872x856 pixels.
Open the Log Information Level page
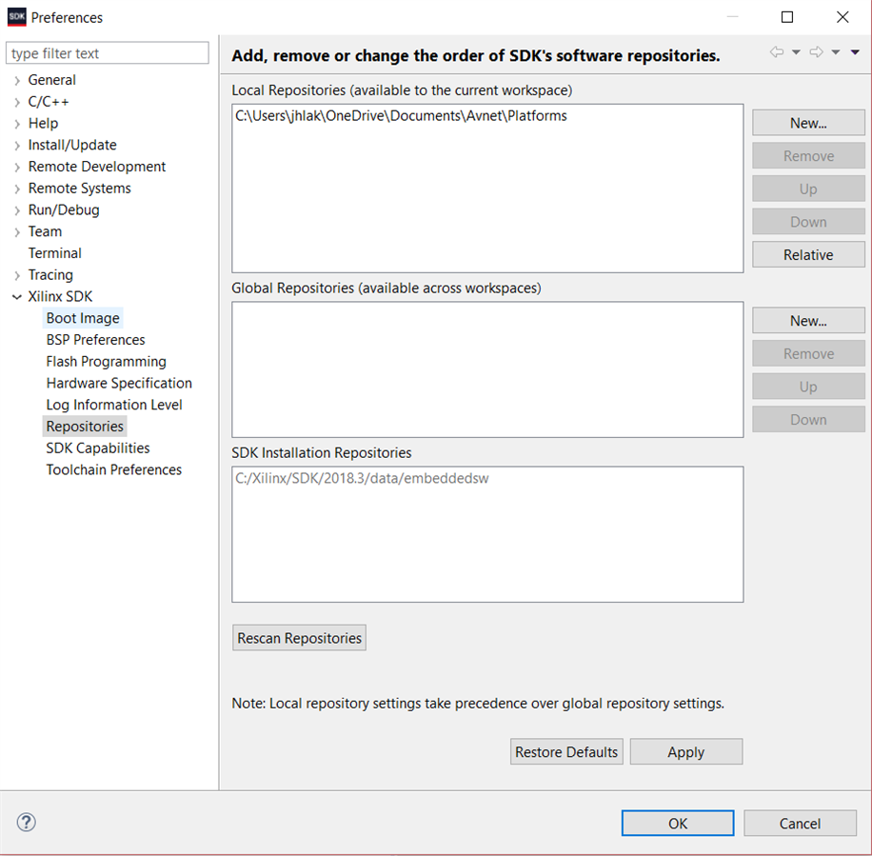(x=113, y=406)
